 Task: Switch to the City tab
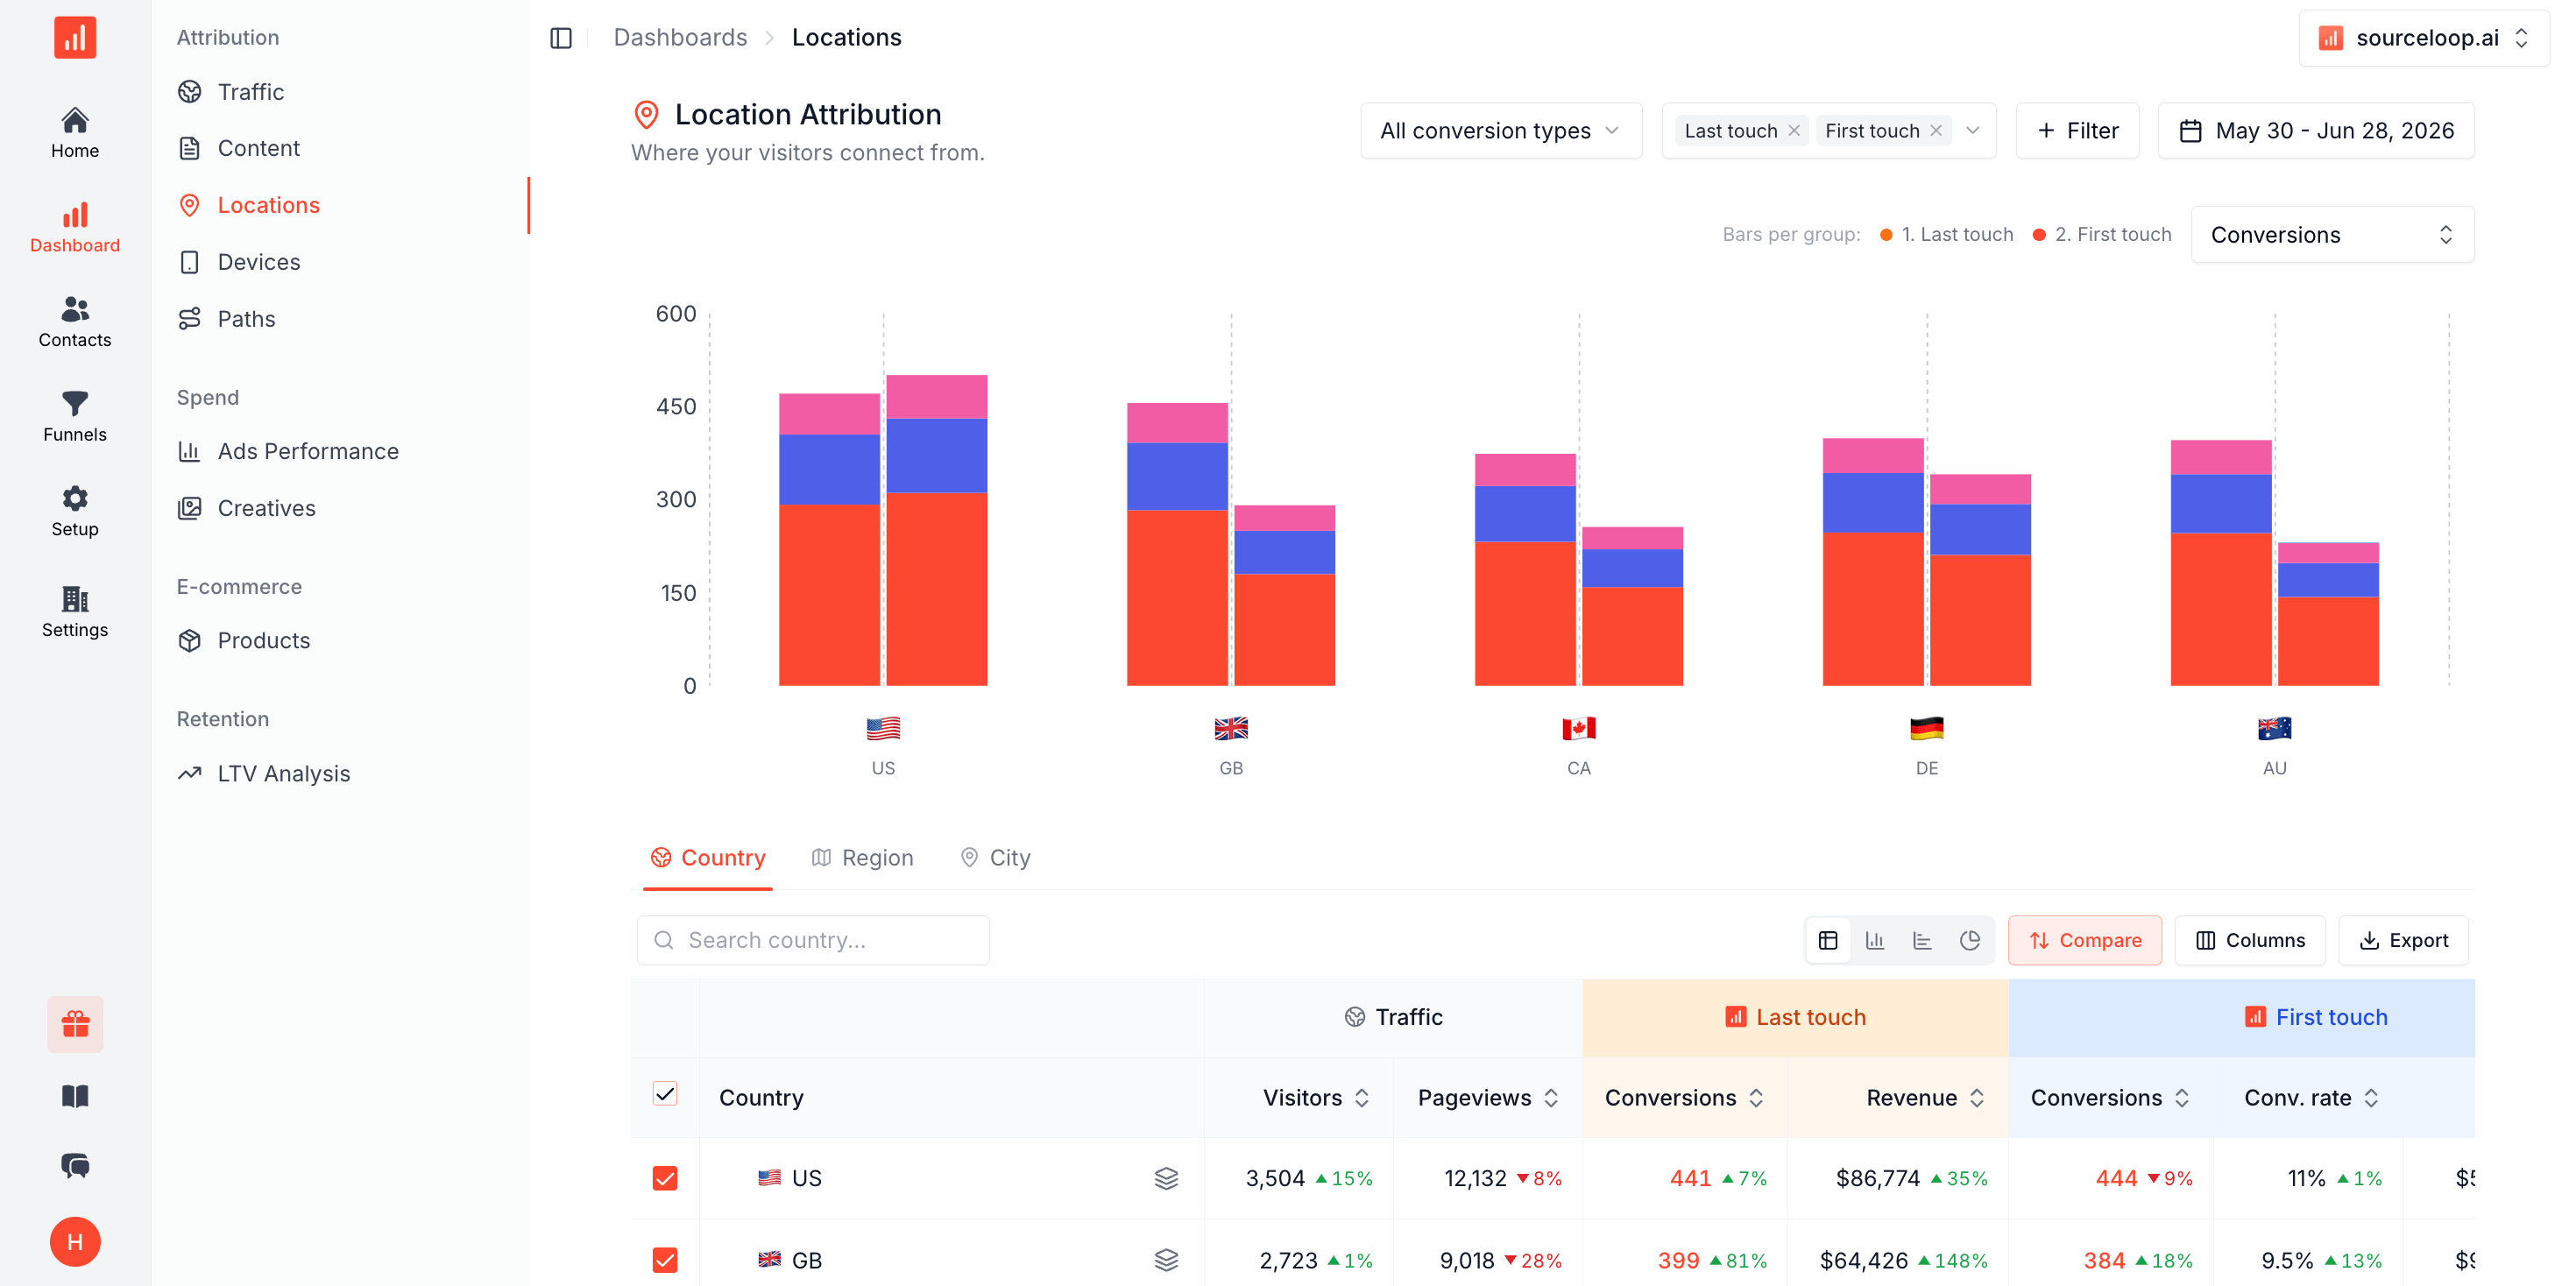coord(995,858)
